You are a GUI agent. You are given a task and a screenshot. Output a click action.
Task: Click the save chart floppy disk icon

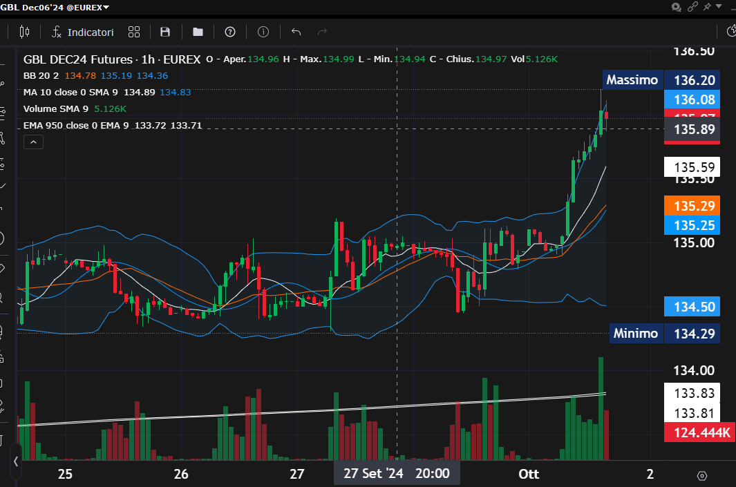[x=165, y=32]
